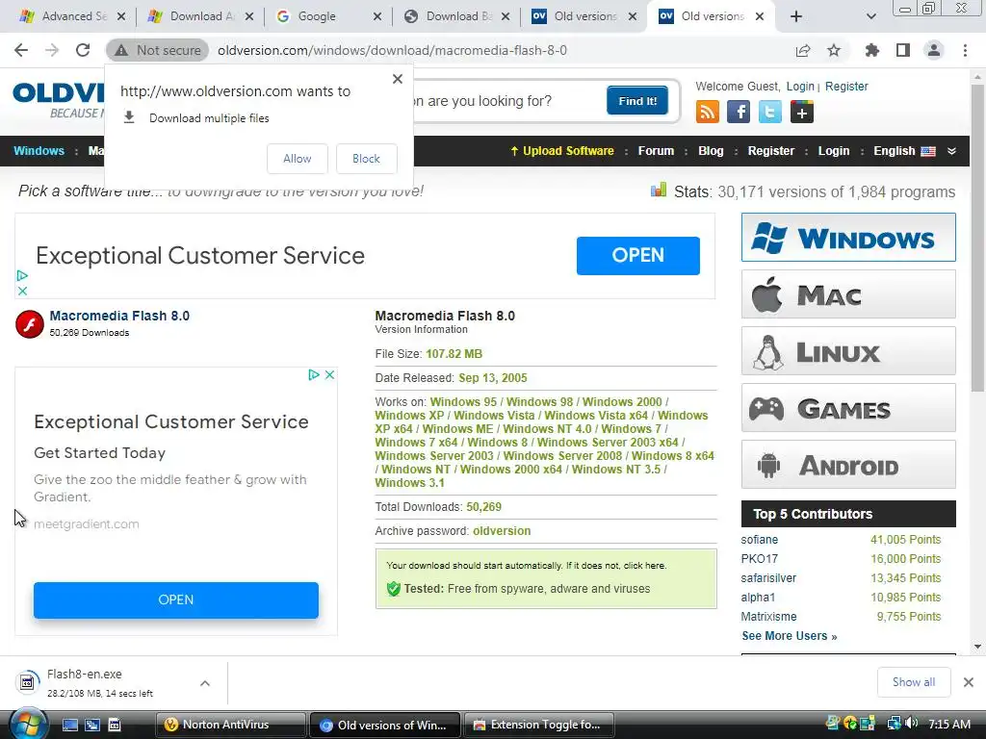Viewport: 986px width, 739px height.
Task: Click the AdChoices icon on side ad
Action: [314, 375]
